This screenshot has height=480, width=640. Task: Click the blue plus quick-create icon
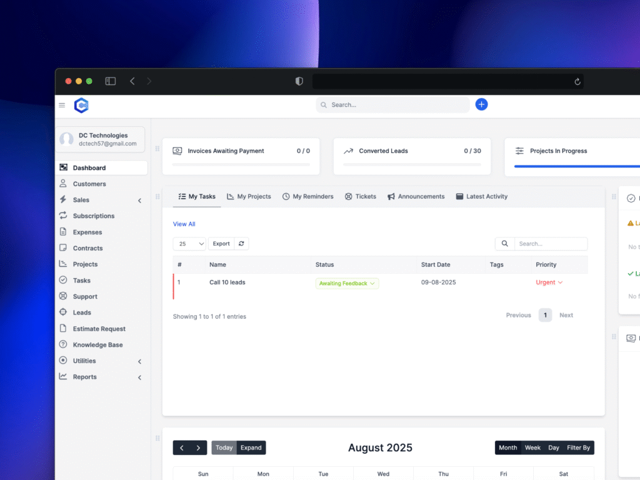click(x=481, y=104)
